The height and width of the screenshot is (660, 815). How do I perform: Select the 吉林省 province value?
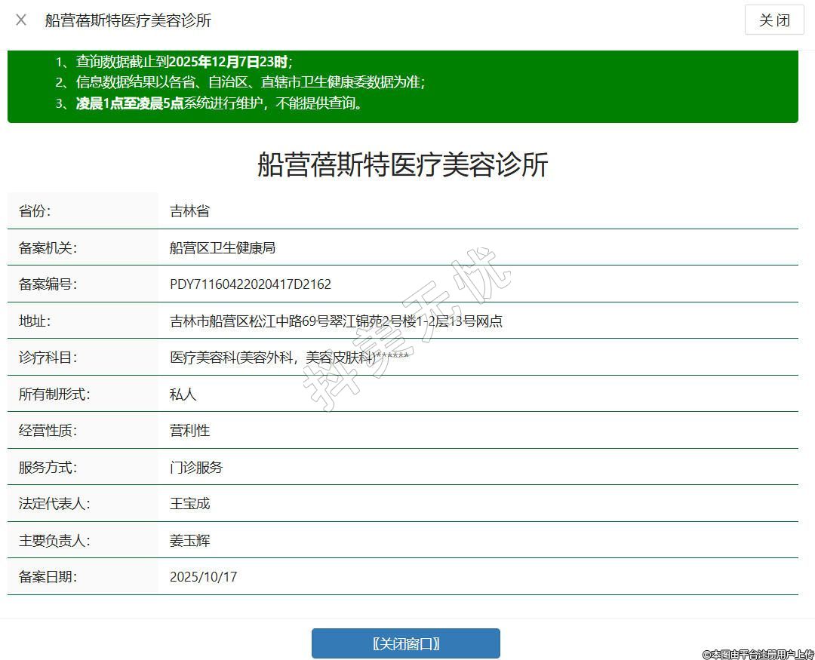[x=189, y=211]
